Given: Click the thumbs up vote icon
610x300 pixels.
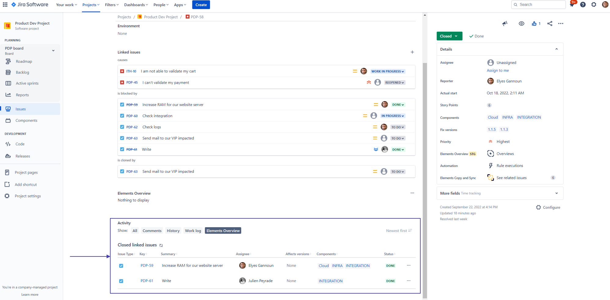Looking at the screenshot, I should click(534, 23).
